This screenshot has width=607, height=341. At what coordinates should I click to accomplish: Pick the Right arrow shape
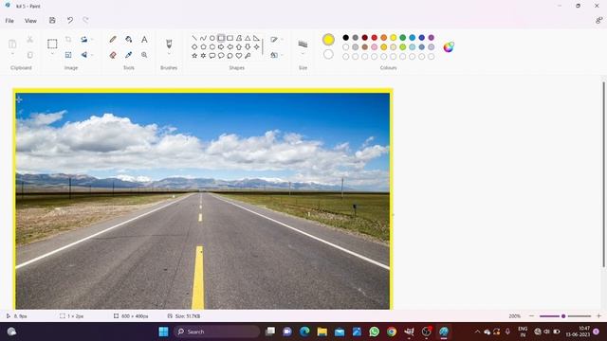221,46
